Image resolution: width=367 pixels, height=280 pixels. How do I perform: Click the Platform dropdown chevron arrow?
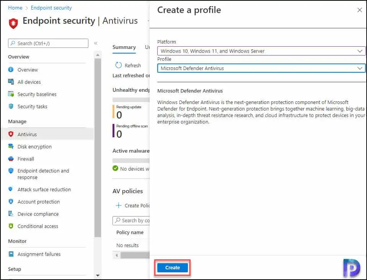click(x=360, y=51)
